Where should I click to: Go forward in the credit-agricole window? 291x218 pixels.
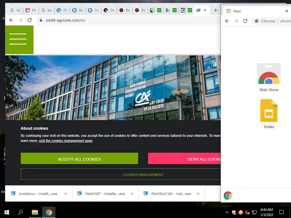point(20,20)
